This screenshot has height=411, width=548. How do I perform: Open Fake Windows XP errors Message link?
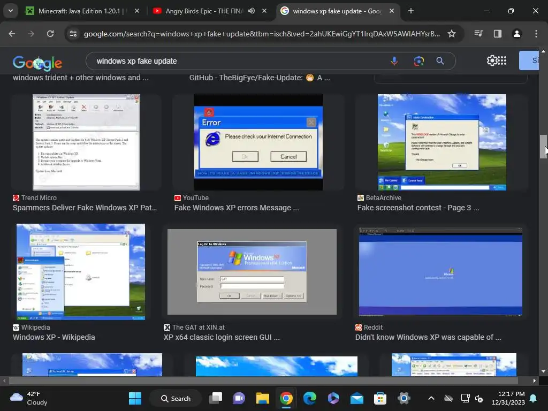[x=237, y=208]
